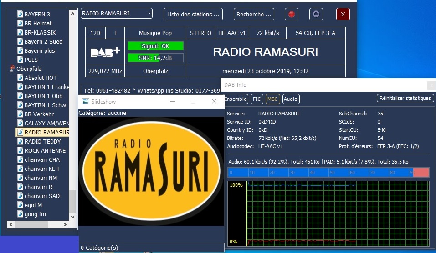The height and width of the screenshot is (253, 436).
Task: Close the radio app with red X button
Action: tap(343, 14)
